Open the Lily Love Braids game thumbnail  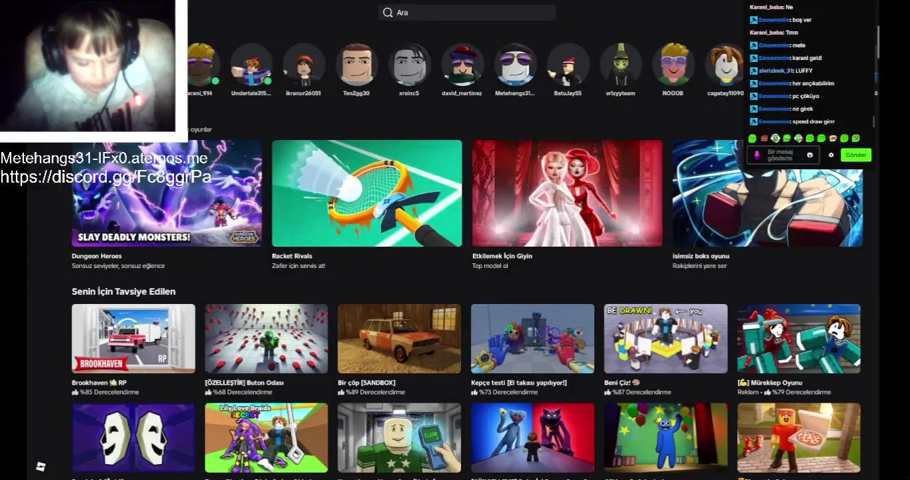click(266, 437)
